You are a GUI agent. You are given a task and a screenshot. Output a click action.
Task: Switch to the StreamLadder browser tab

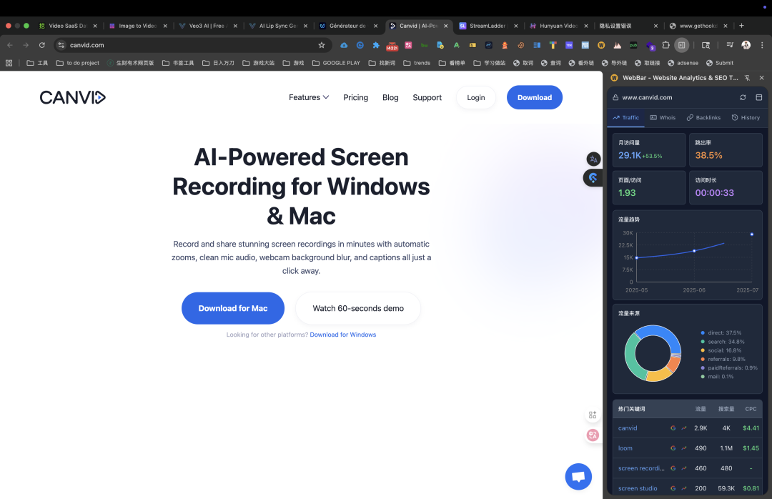click(x=488, y=26)
